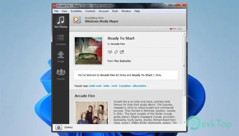Click the scrollbar down arrow
The width and height of the screenshot is (239, 136).
pyautogui.click(x=184, y=122)
